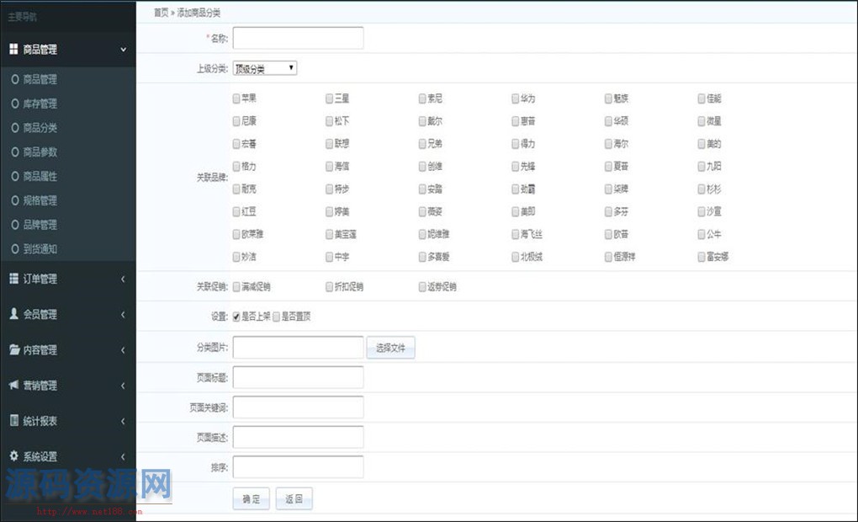Screen dimensions: 858x522
Task: Tick the 佳能 brand checkbox
Action: pyautogui.click(x=702, y=99)
